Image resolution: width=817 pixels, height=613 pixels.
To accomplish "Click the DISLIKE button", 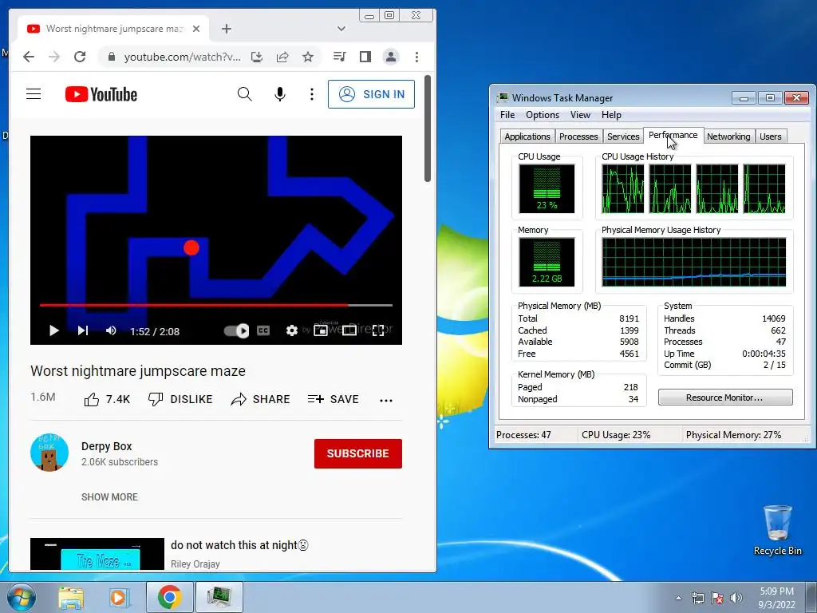I will tap(180, 399).
